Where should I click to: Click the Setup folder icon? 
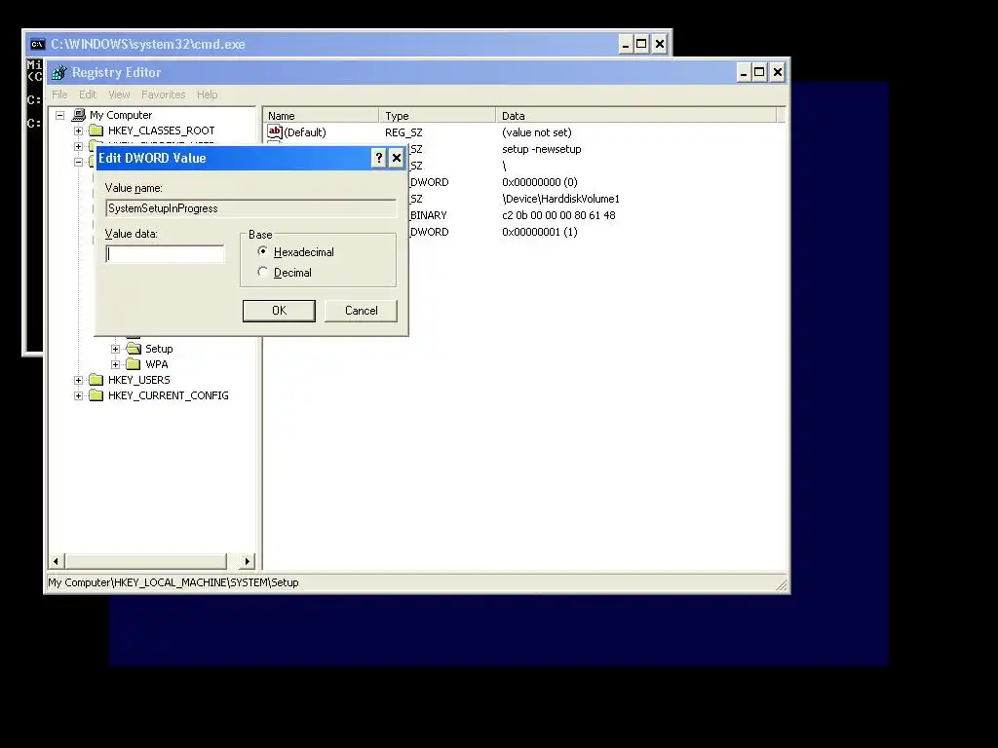[134, 349]
